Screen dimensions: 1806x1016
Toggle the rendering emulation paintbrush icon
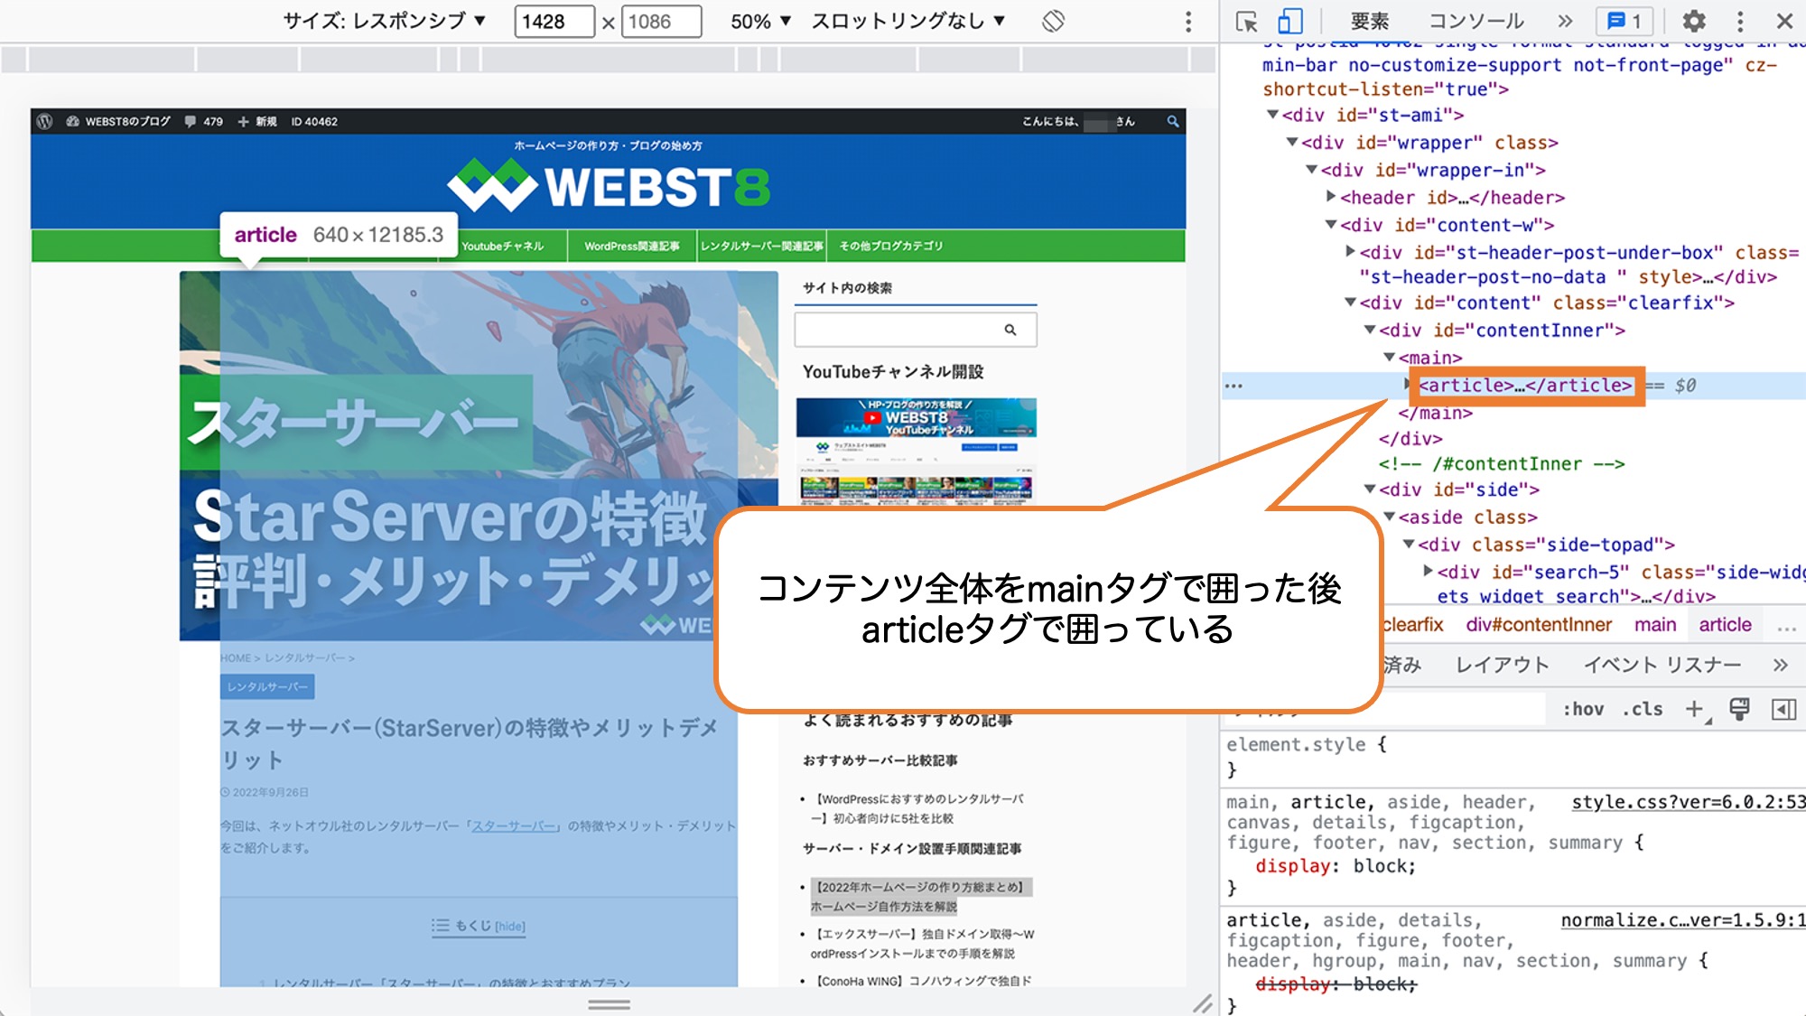pos(1739,710)
